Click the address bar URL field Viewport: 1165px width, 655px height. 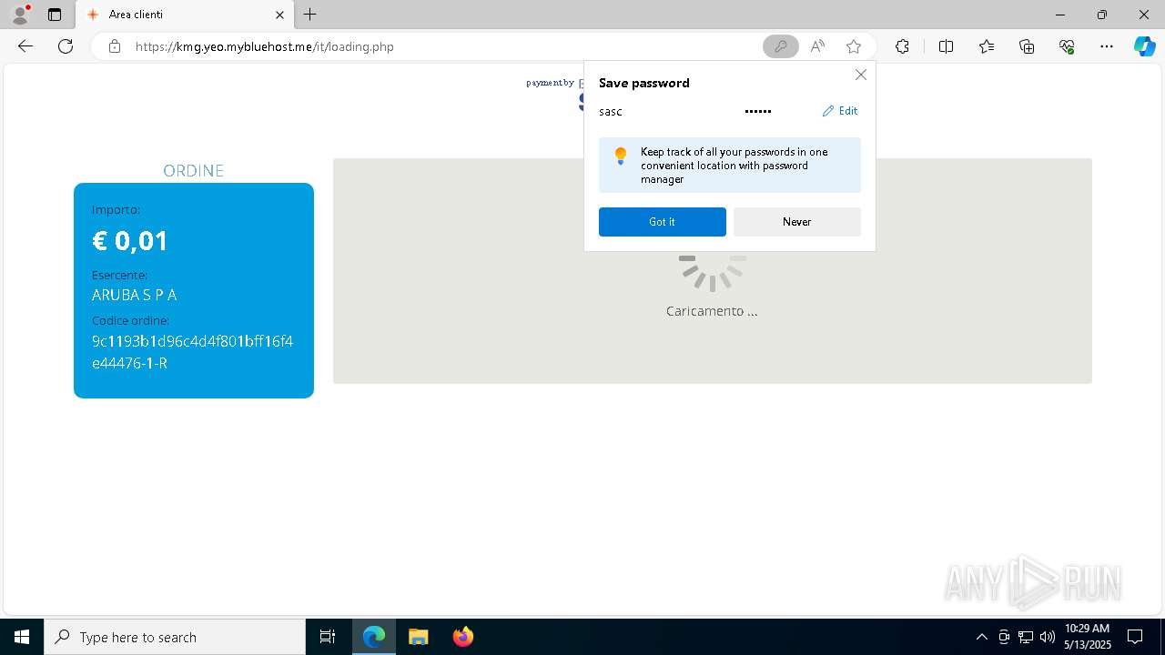click(437, 46)
